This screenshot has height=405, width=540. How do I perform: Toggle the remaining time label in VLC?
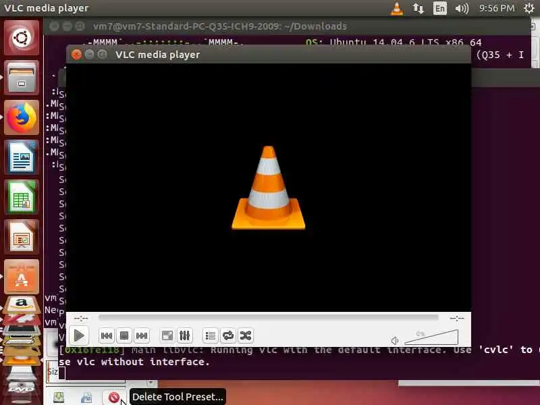457,318
